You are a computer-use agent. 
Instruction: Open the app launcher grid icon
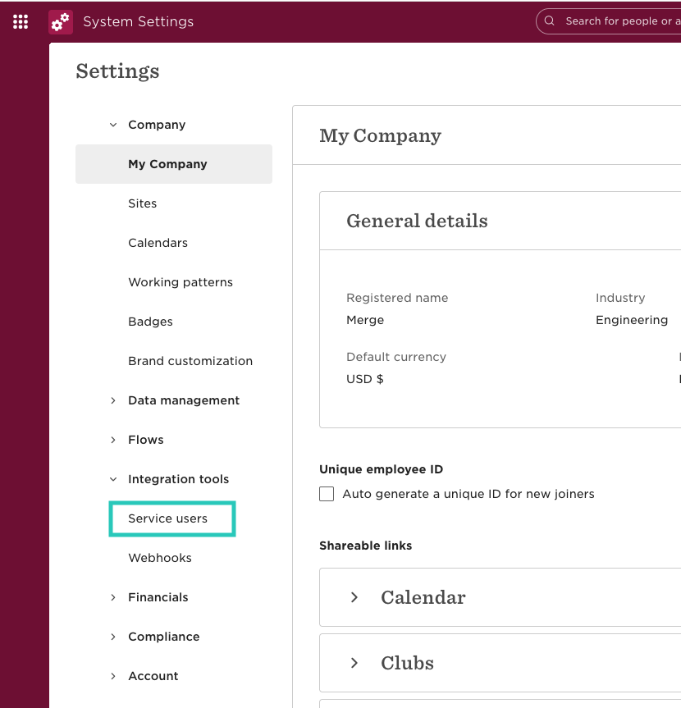[21, 21]
